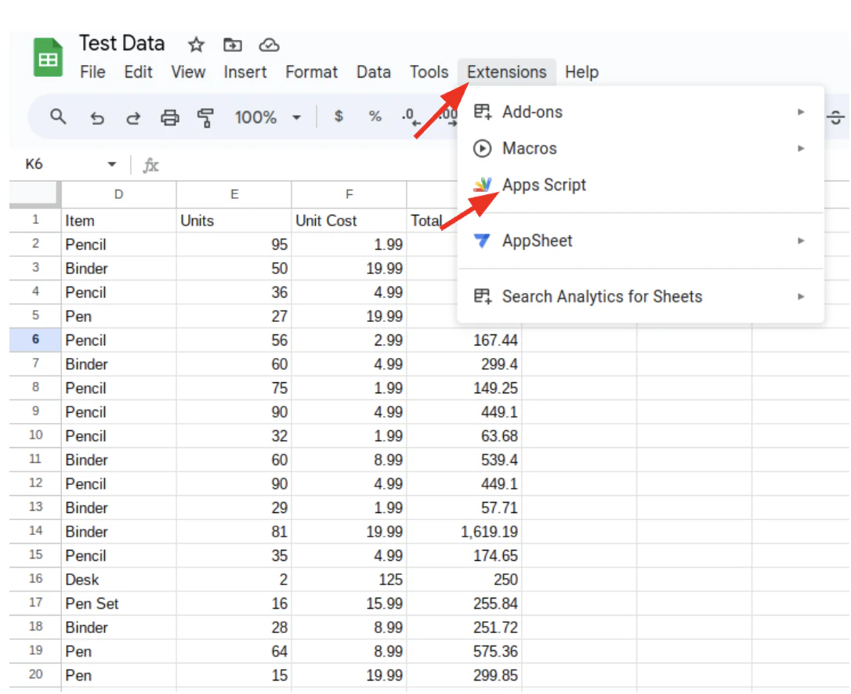Image resolution: width=851 pixels, height=694 pixels.
Task: Open the Insert menu
Action: 245,72
